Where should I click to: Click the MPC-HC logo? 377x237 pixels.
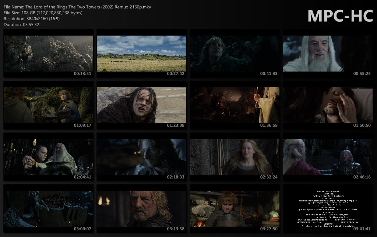click(x=340, y=16)
